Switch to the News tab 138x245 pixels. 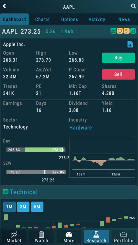point(124,19)
